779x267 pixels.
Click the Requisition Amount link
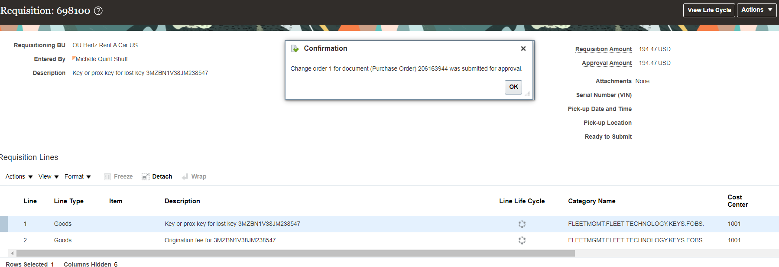pyautogui.click(x=603, y=49)
